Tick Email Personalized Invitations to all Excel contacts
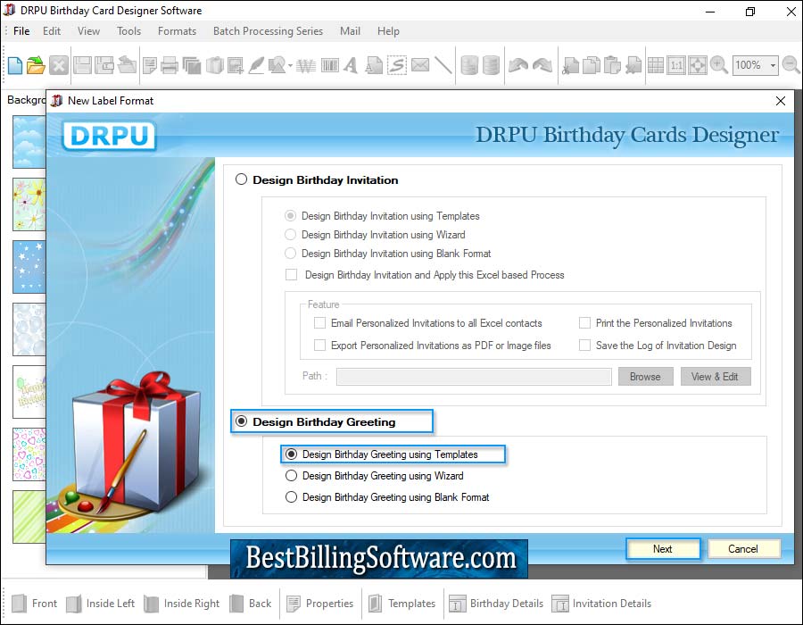The height and width of the screenshot is (625, 803). coord(319,323)
